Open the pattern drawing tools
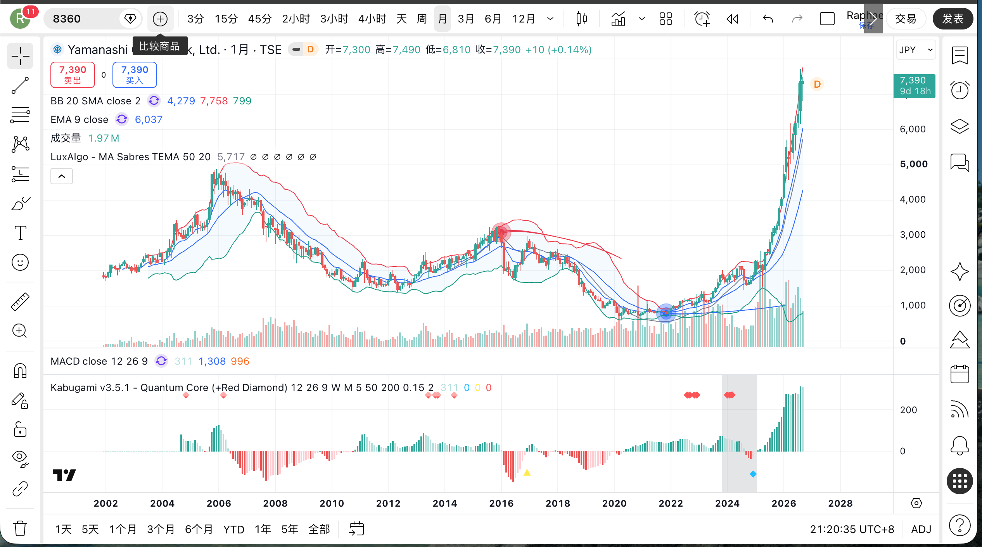The height and width of the screenshot is (547, 982). (20, 144)
